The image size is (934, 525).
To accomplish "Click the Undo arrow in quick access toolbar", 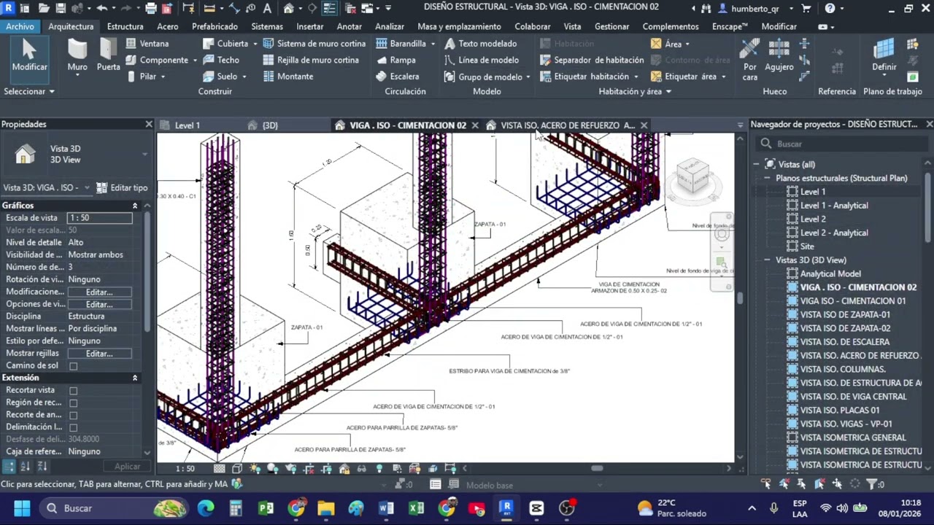I will (101, 9).
